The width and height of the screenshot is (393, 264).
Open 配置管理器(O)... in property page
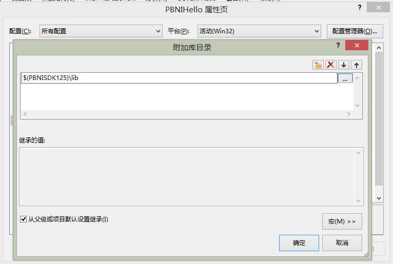pyautogui.click(x=355, y=31)
